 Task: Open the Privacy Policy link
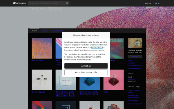[97, 47]
